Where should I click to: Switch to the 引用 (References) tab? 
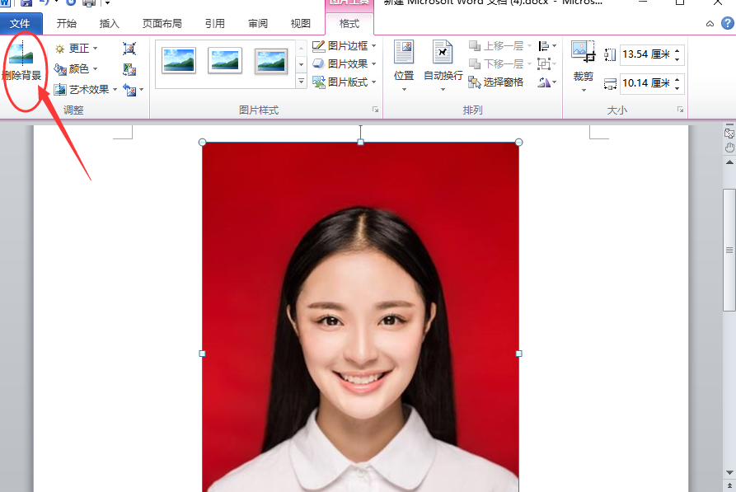click(x=215, y=23)
